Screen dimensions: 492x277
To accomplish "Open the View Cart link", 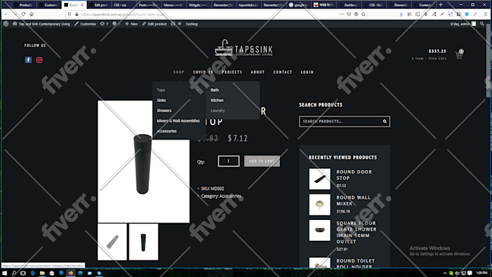I will click(x=437, y=59).
